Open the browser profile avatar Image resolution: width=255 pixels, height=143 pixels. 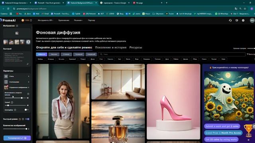[x=251, y=9]
